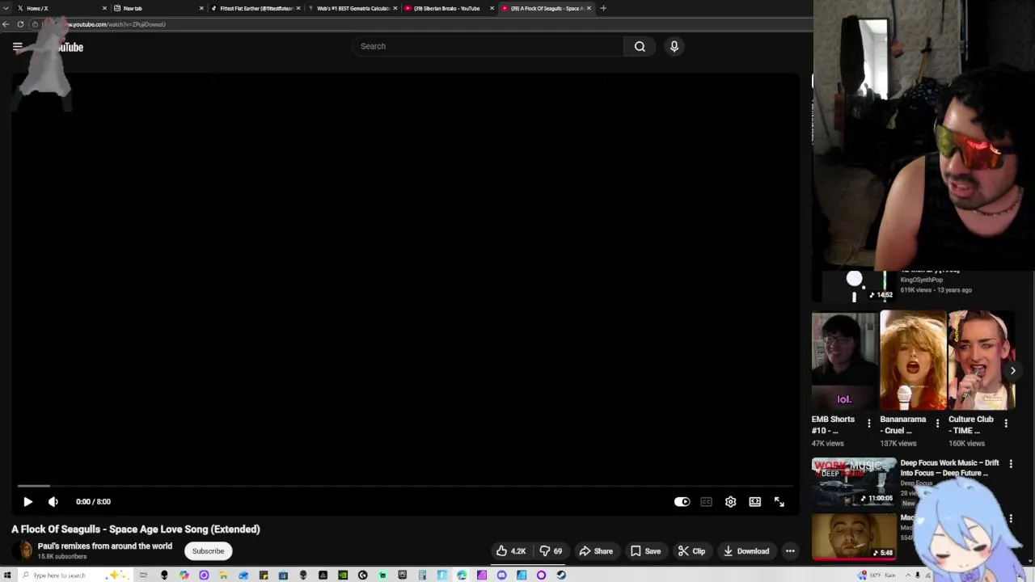The height and width of the screenshot is (582, 1035).
Task: Open Microsoft Store taskbar icon
Action: click(x=283, y=575)
